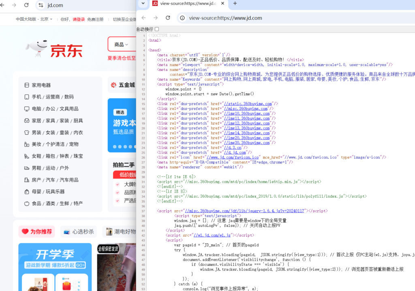
Task: Click the 开学季 promotional banner
Action: click(x=55, y=259)
